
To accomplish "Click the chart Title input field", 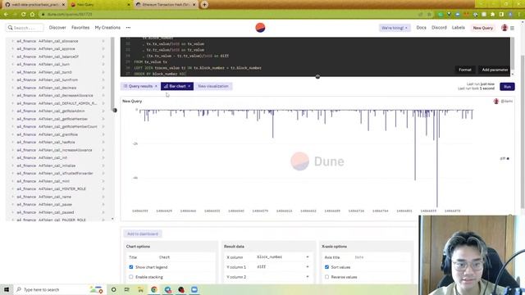I will click(186, 257).
